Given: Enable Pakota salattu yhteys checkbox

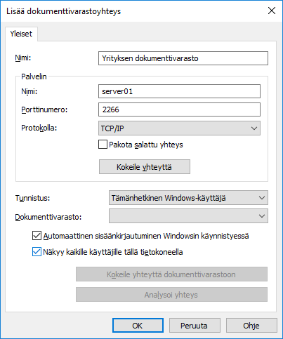Looking at the screenshot, I should point(103,145).
